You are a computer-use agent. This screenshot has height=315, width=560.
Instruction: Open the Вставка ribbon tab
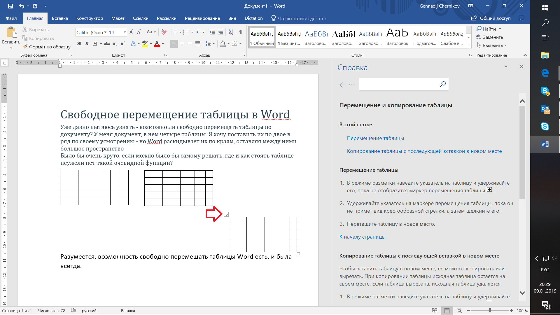tap(60, 18)
